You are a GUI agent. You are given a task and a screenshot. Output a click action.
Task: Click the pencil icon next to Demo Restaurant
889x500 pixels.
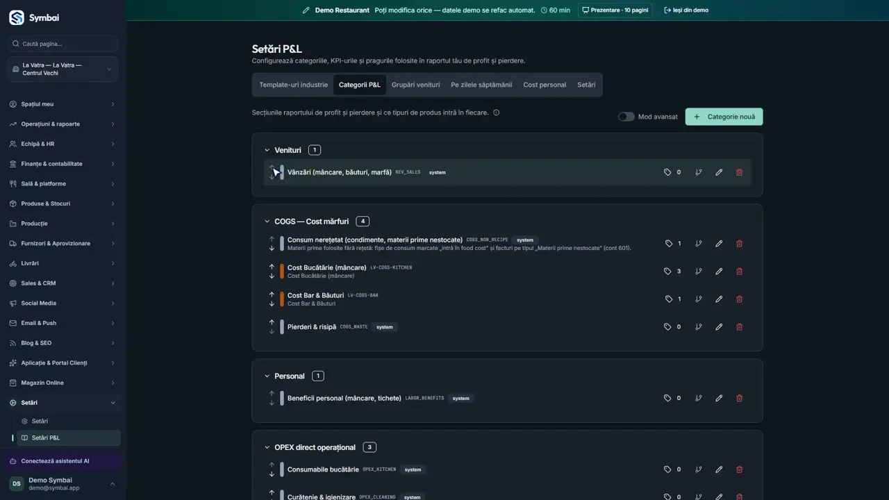click(x=306, y=10)
